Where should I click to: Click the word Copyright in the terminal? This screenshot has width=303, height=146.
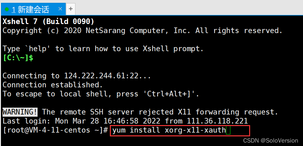point(22,31)
